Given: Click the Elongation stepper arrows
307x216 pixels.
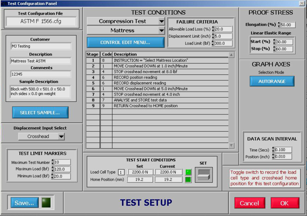Looking at the screenshot, I should tap(279, 25).
